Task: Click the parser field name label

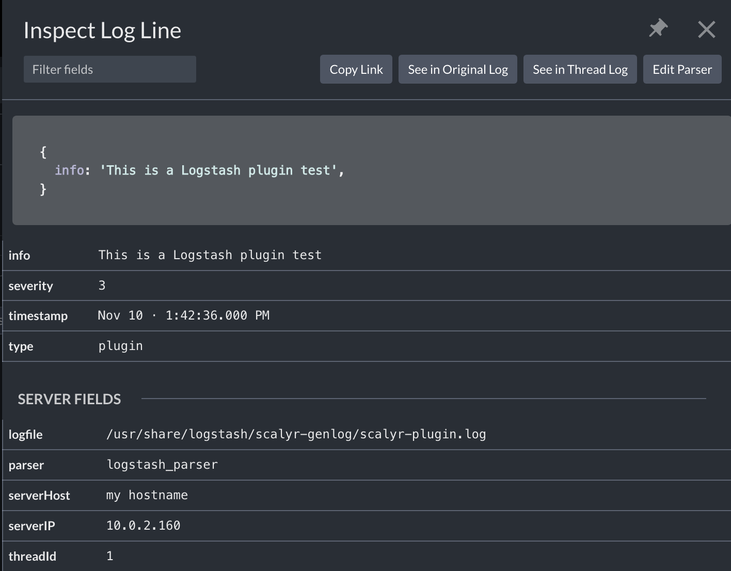Action: (26, 465)
